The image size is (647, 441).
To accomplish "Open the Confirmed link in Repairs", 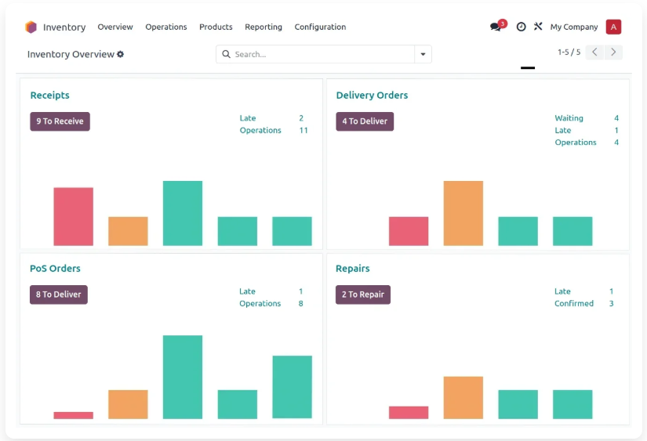I will pos(574,303).
